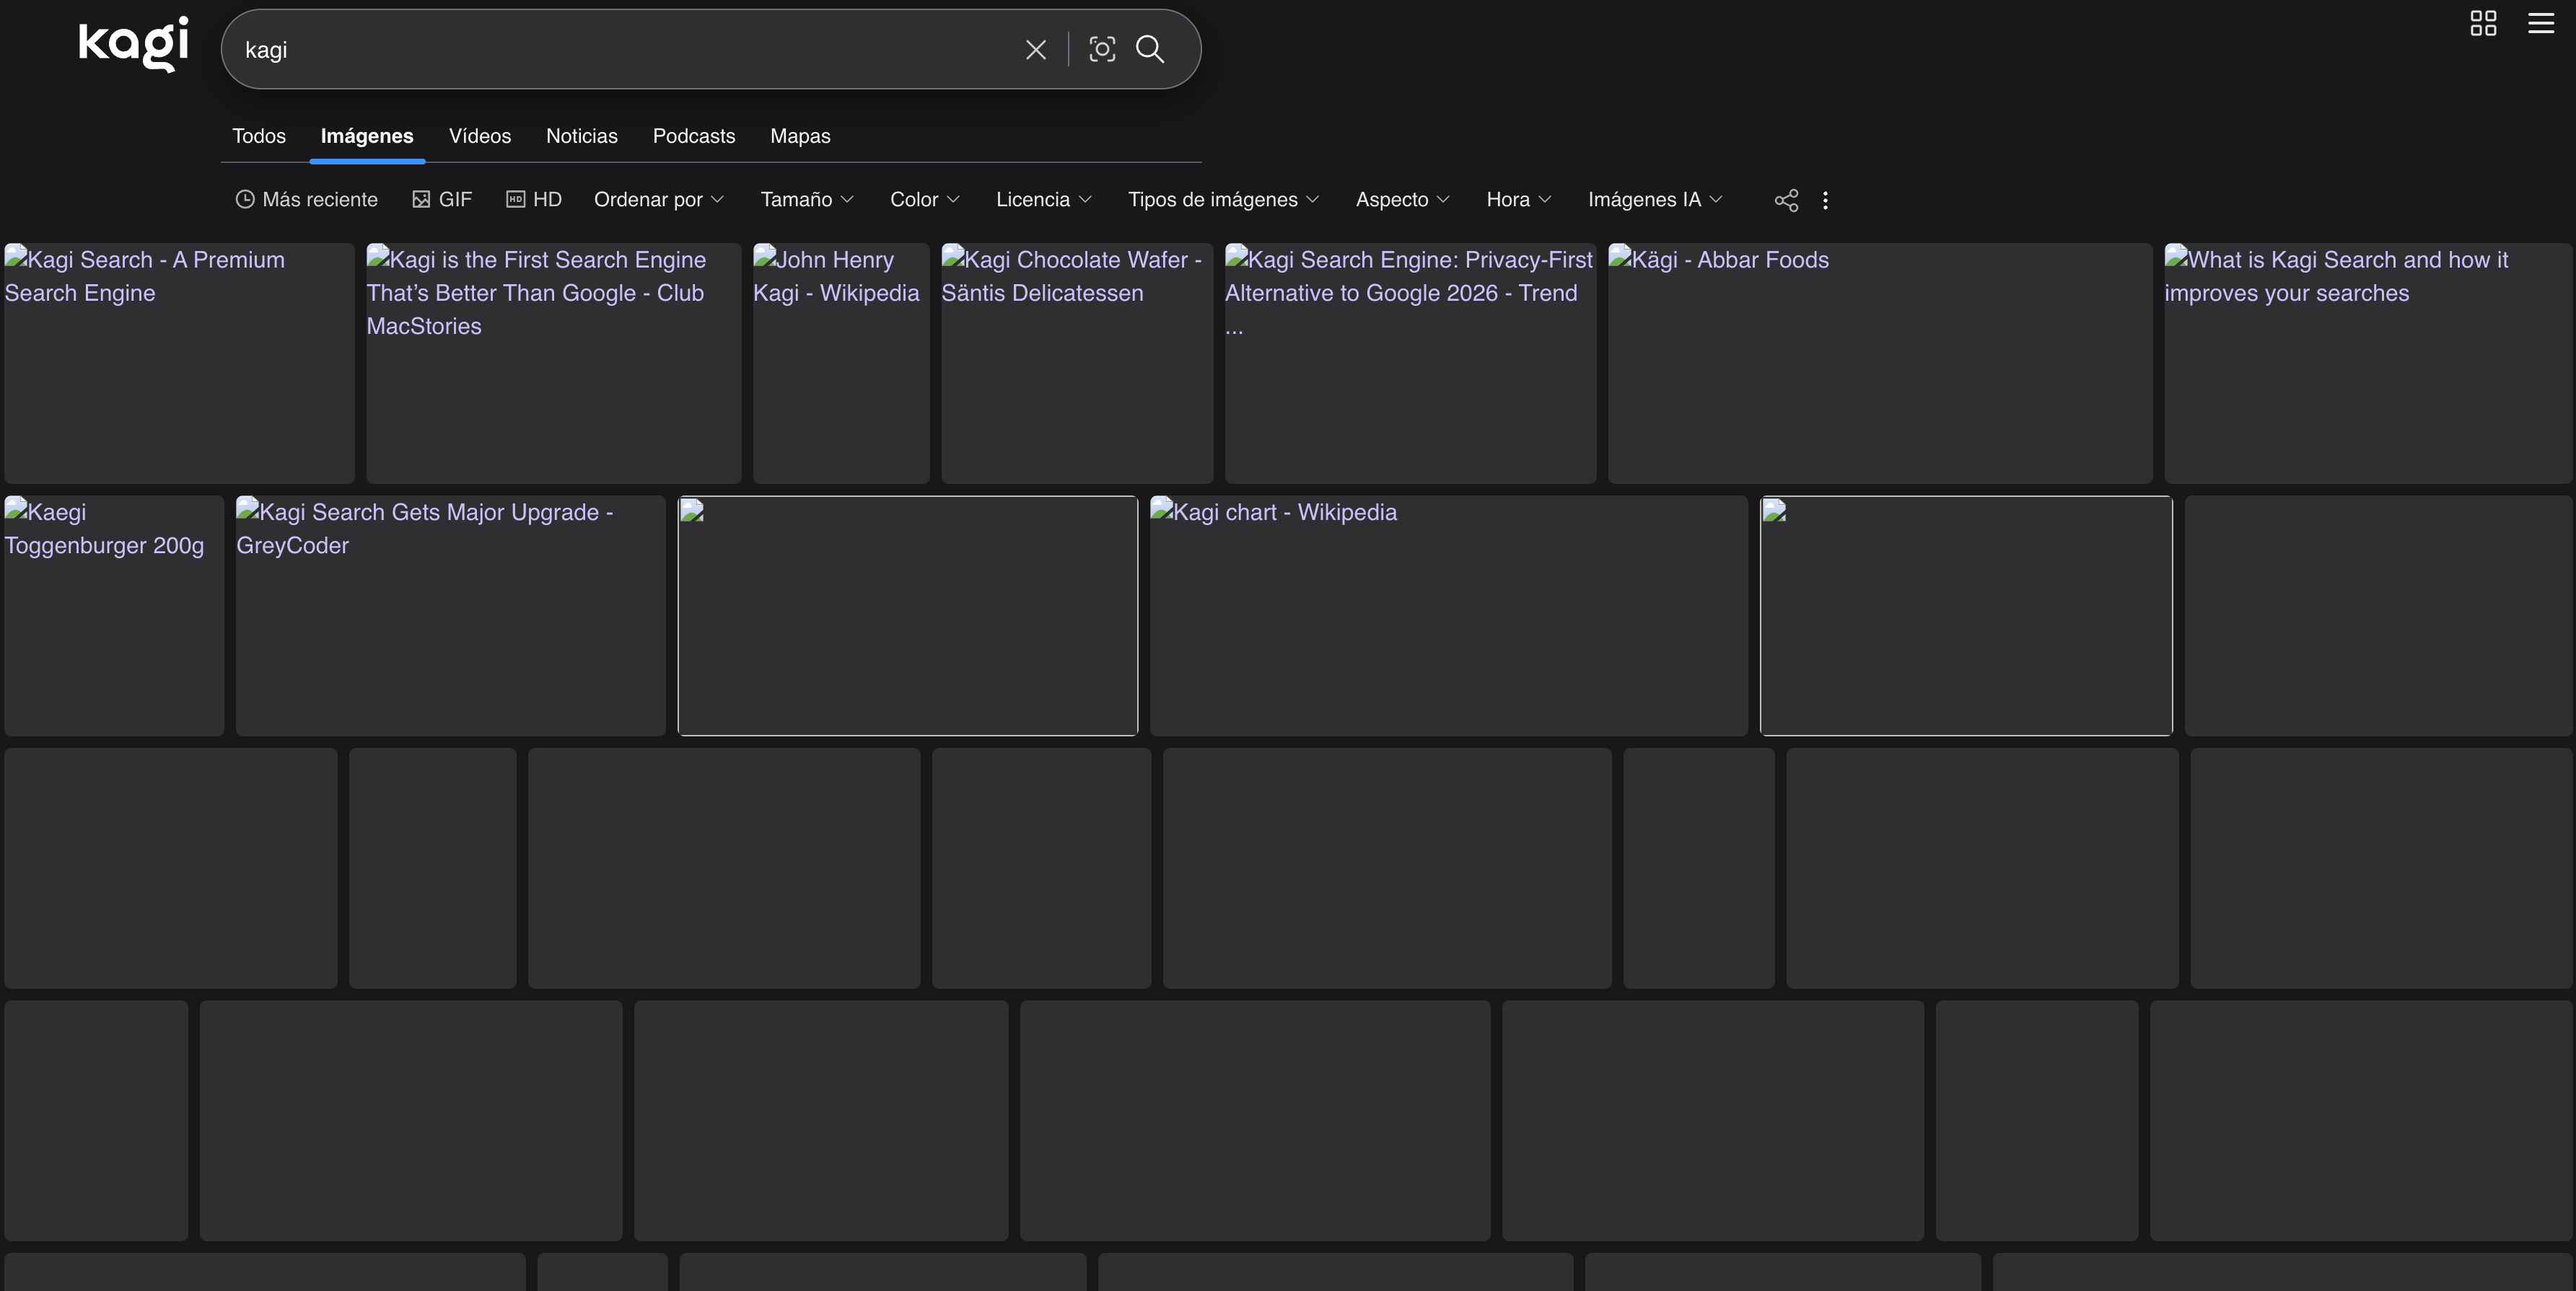Open the Podcasts tab
The height and width of the screenshot is (1291, 2576).
694,136
